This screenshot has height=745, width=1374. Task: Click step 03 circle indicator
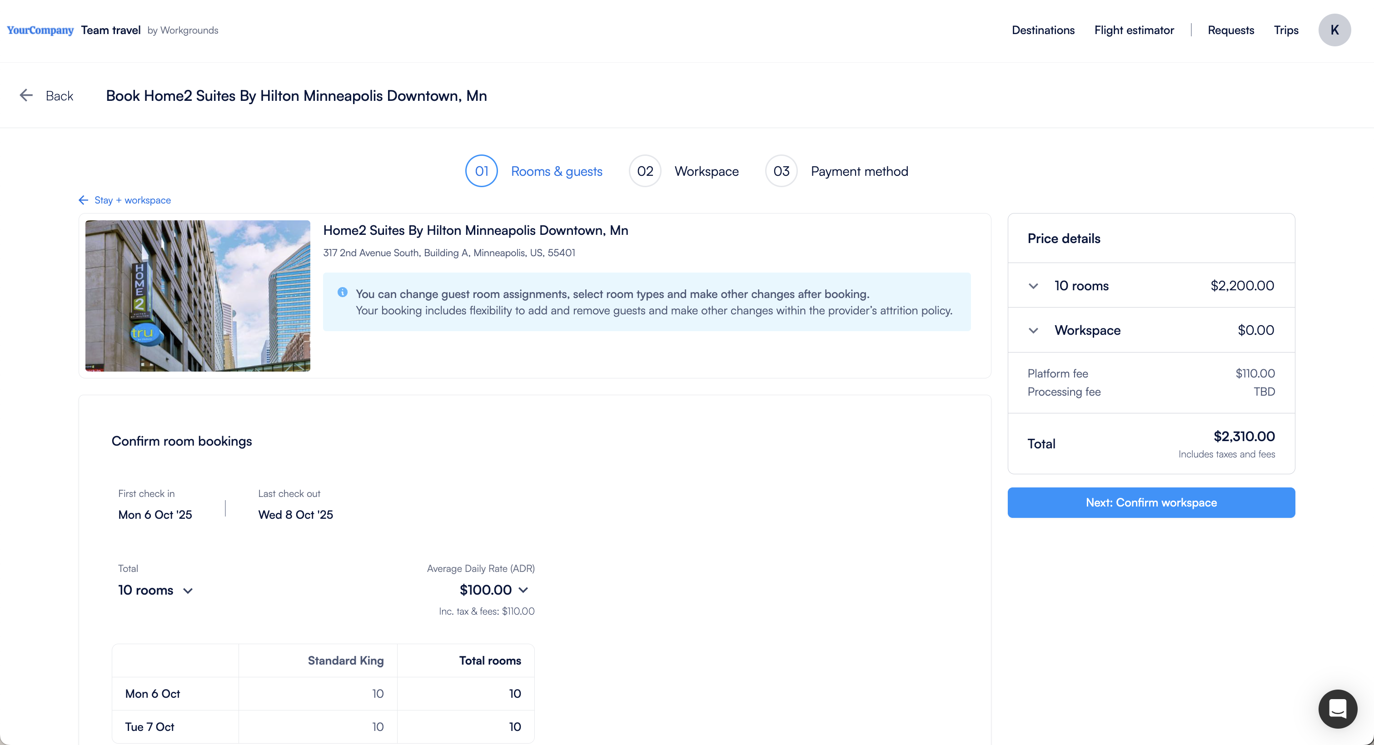(781, 171)
